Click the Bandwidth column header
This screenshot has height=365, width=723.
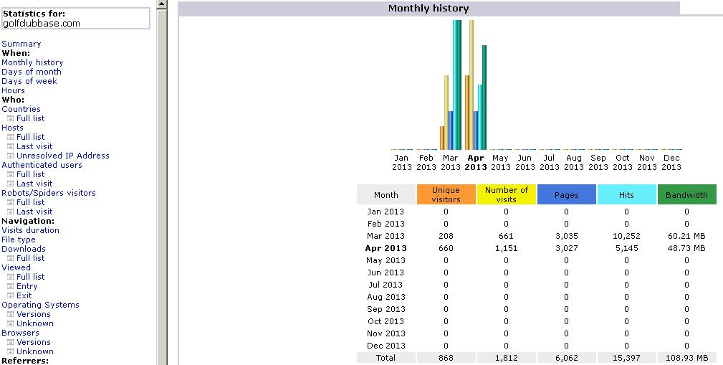point(687,194)
